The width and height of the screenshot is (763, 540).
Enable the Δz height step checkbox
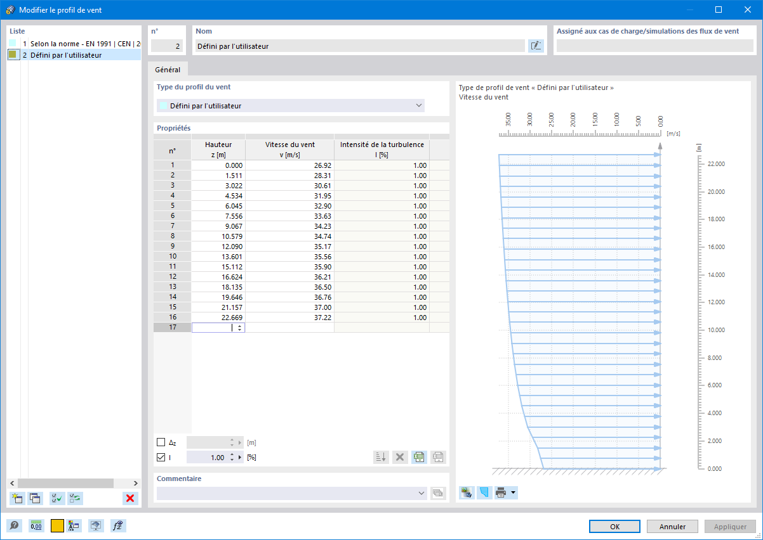pyautogui.click(x=161, y=442)
